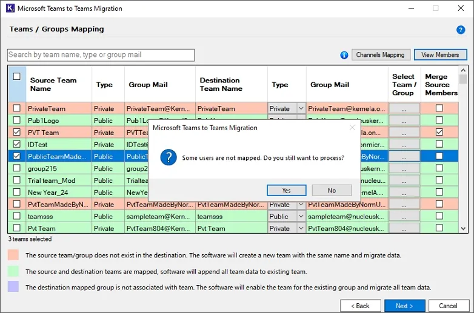Check the New Year_24 row checkbox

17,192
